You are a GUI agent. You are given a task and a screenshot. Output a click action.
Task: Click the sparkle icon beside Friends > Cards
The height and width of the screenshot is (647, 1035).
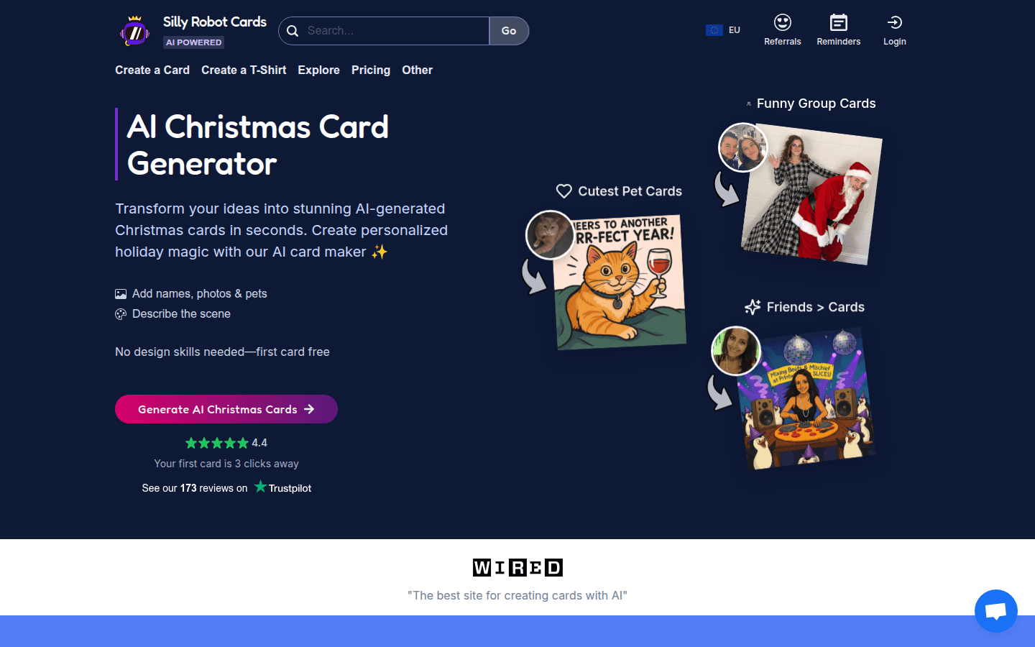point(753,307)
